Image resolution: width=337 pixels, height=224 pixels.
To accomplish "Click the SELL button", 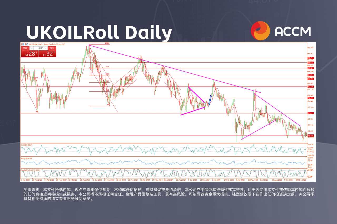I will [25, 48].
